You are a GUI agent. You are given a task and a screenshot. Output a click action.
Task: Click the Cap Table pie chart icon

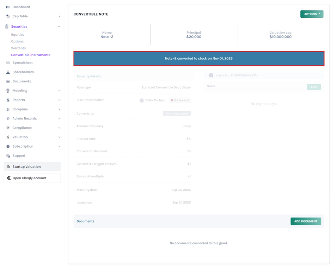[x=8, y=16]
